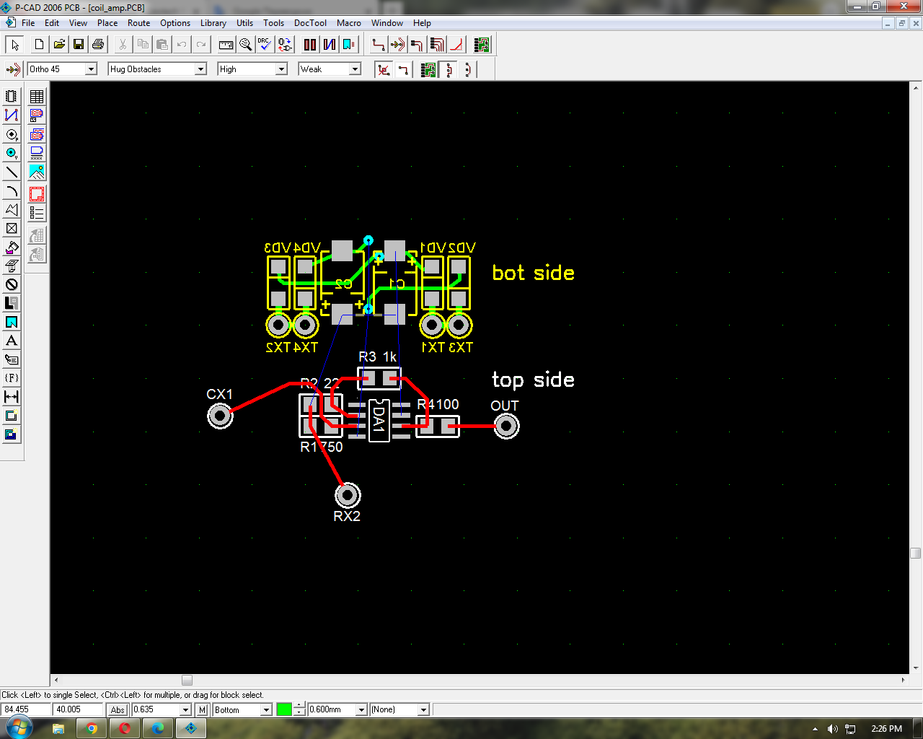Insert a table with grid icon
Image resolution: width=923 pixels, height=739 pixels.
37,97
